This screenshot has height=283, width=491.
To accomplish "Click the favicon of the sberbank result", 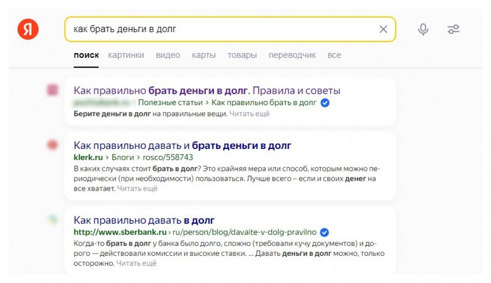I will [x=53, y=220].
